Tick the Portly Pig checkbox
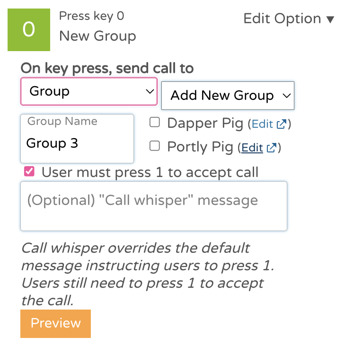353x355 pixels. point(154,146)
